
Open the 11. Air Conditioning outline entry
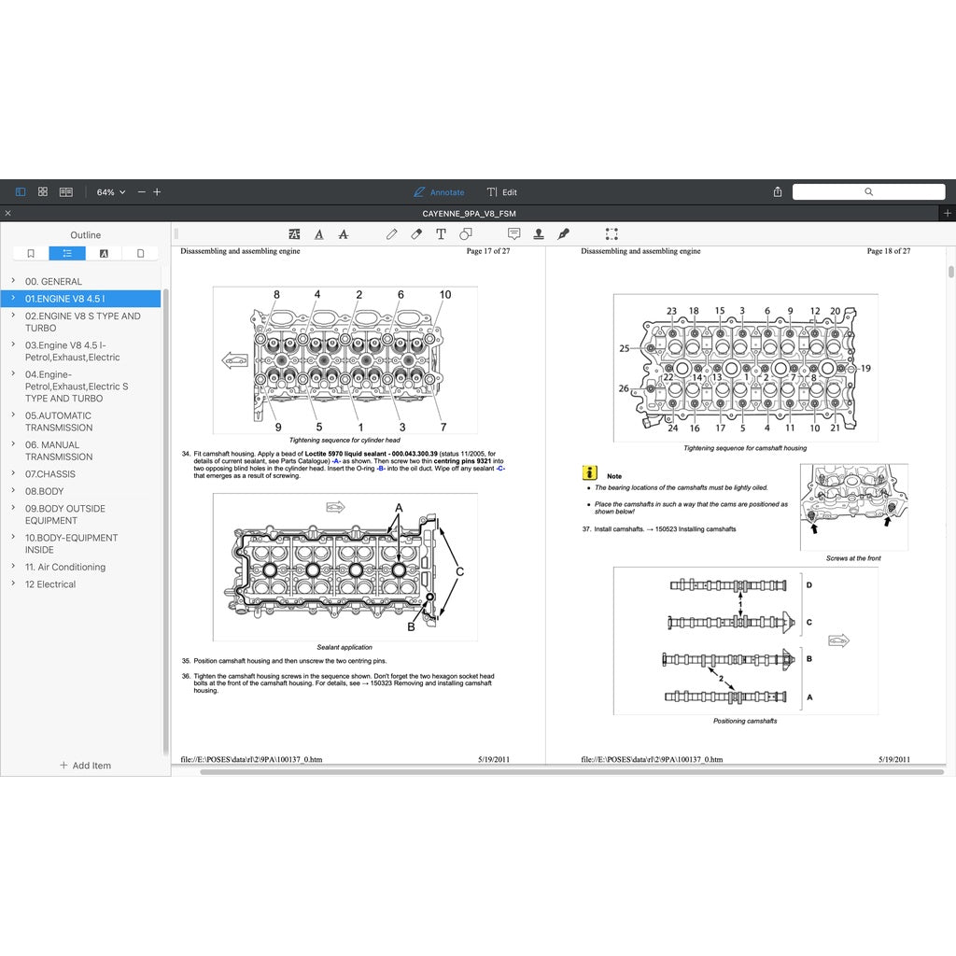click(64, 567)
